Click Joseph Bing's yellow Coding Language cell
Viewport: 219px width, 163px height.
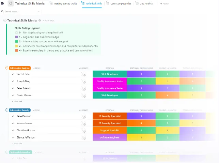pyautogui.click(x=168, y=81)
